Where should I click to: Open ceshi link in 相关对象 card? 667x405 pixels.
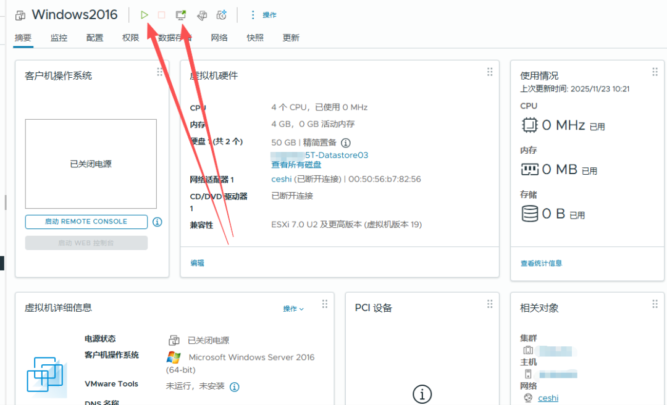tap(548, 398)
